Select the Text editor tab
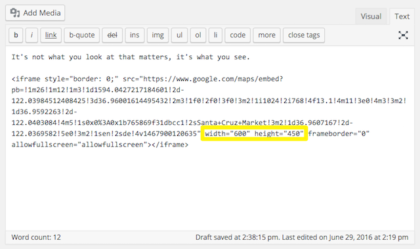 (x=402, y=16)
